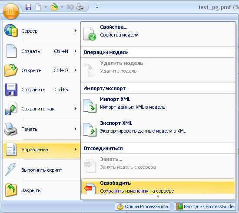Click the Печать printer icon in menu

pos(11,129)
